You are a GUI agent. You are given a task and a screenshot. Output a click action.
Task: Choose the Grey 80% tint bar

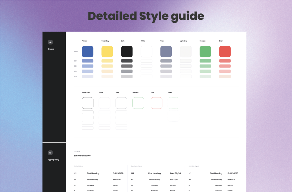(x=166, y=61)
